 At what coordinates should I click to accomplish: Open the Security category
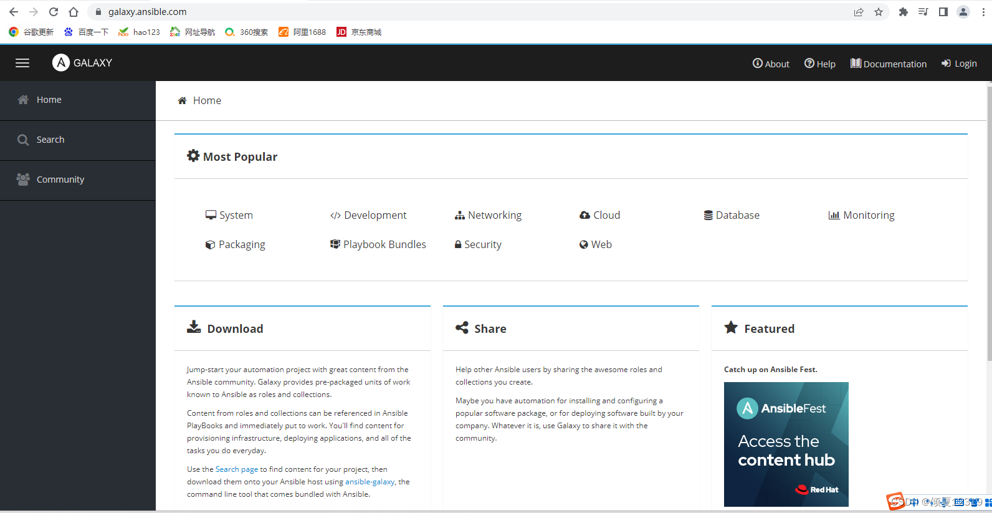(478, 244)
